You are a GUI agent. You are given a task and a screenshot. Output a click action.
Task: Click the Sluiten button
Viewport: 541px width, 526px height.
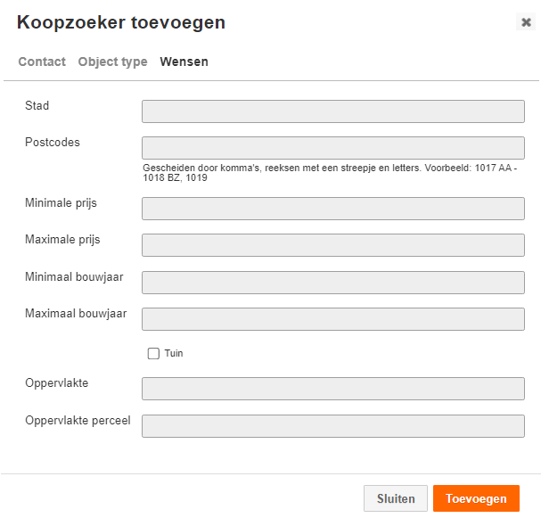(x=396, y=498)
